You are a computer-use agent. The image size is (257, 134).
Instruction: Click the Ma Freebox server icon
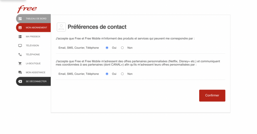(20, 36)
